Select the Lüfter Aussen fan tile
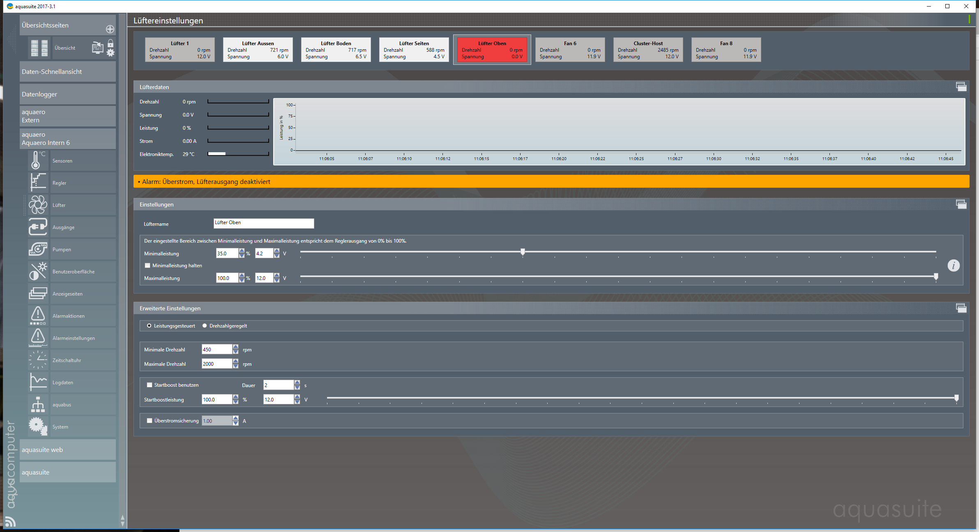979x532 pixels. (x=258, y=50)
